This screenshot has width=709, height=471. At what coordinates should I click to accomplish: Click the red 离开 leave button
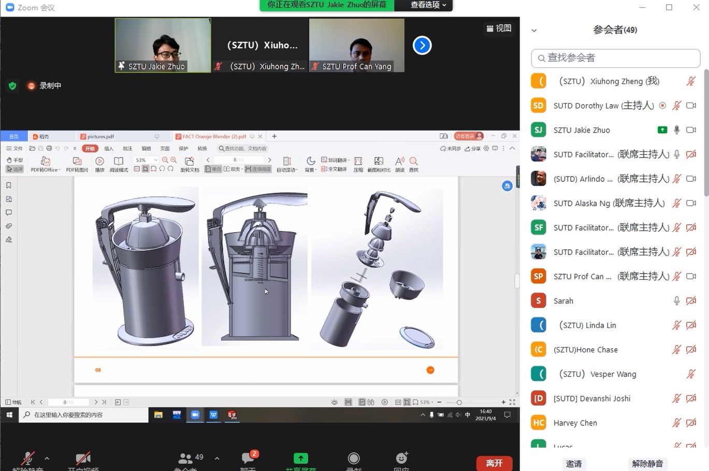pyautogui.click(x=494, y=463)
